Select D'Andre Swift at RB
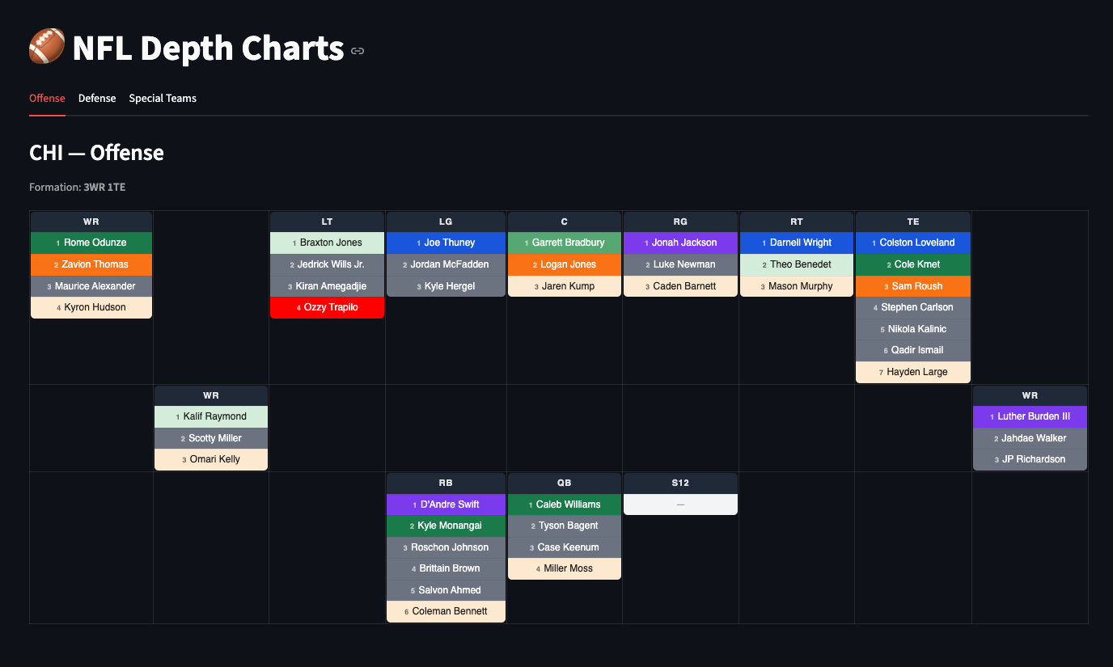This screenshot has width=1113, height=667. click(446, 504)
